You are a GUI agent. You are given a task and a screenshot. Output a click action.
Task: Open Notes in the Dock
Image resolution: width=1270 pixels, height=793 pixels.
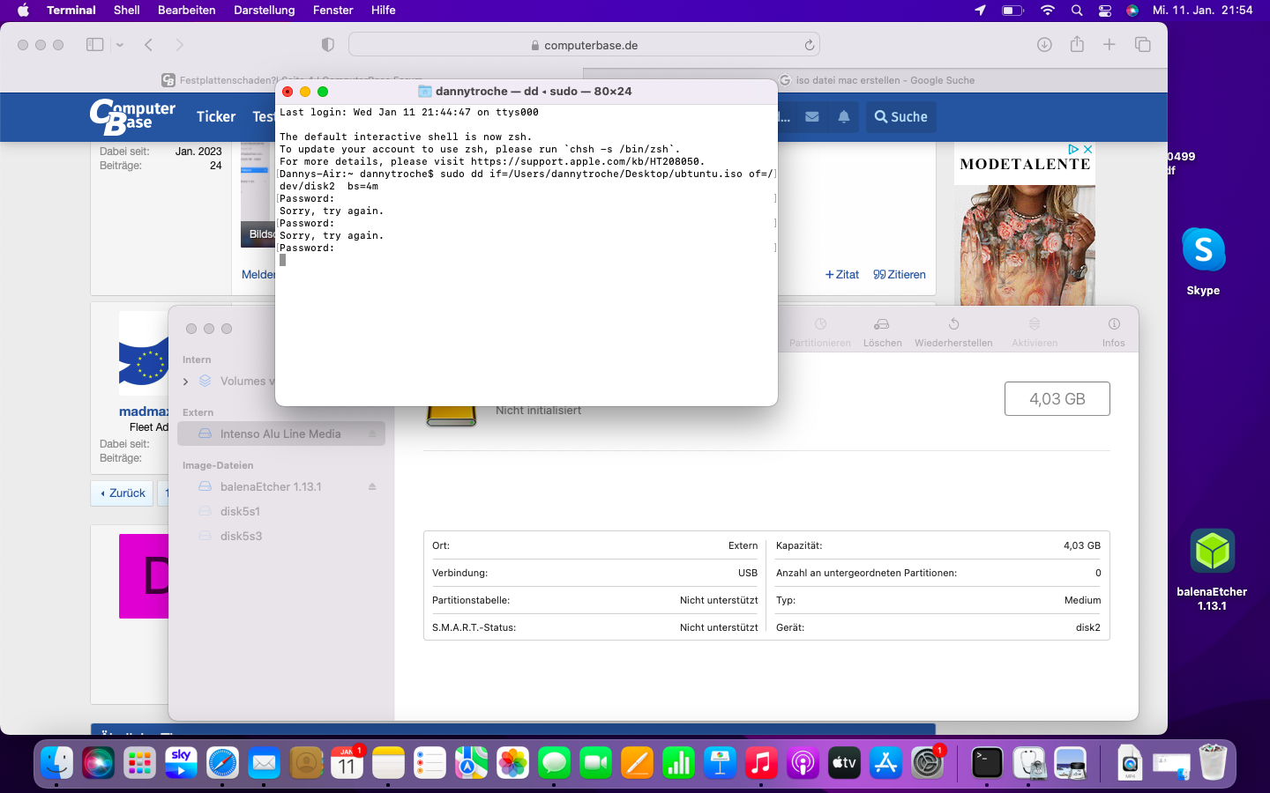(x=388, y=763)
